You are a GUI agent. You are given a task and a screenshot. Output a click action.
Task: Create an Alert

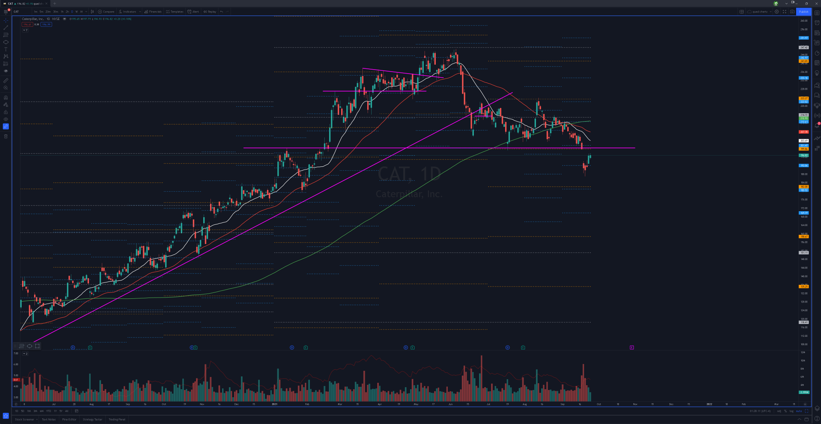pyautogui.click(x=193, y=12)
